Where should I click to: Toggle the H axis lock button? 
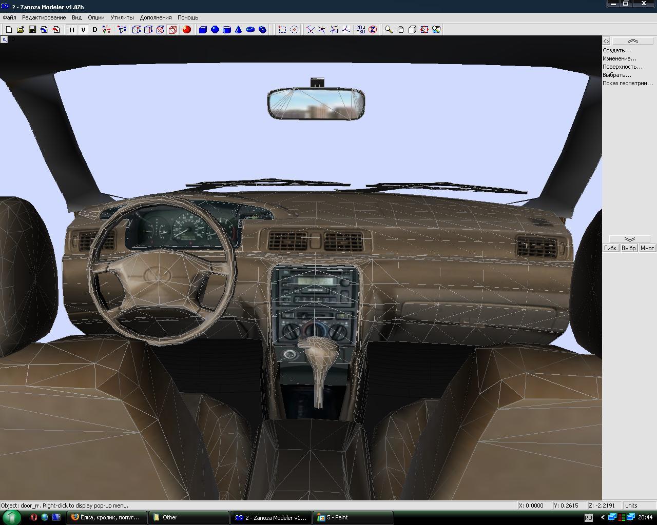point(72,30)
